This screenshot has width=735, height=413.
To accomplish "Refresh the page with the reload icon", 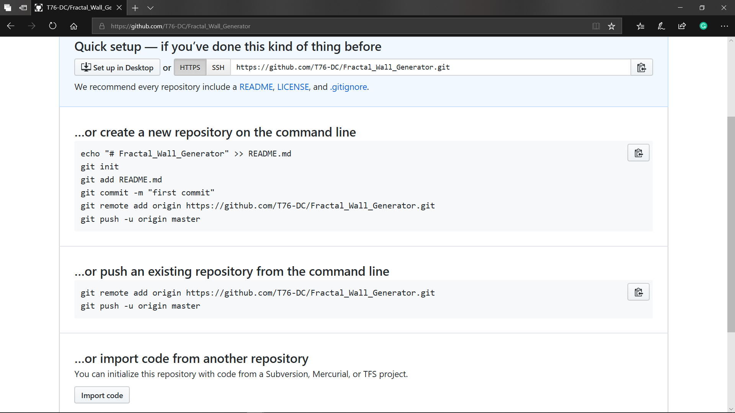I will pos(53,26).
